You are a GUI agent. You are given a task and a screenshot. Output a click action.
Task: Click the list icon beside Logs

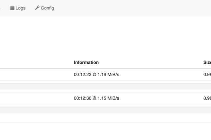tap(12, 8)
